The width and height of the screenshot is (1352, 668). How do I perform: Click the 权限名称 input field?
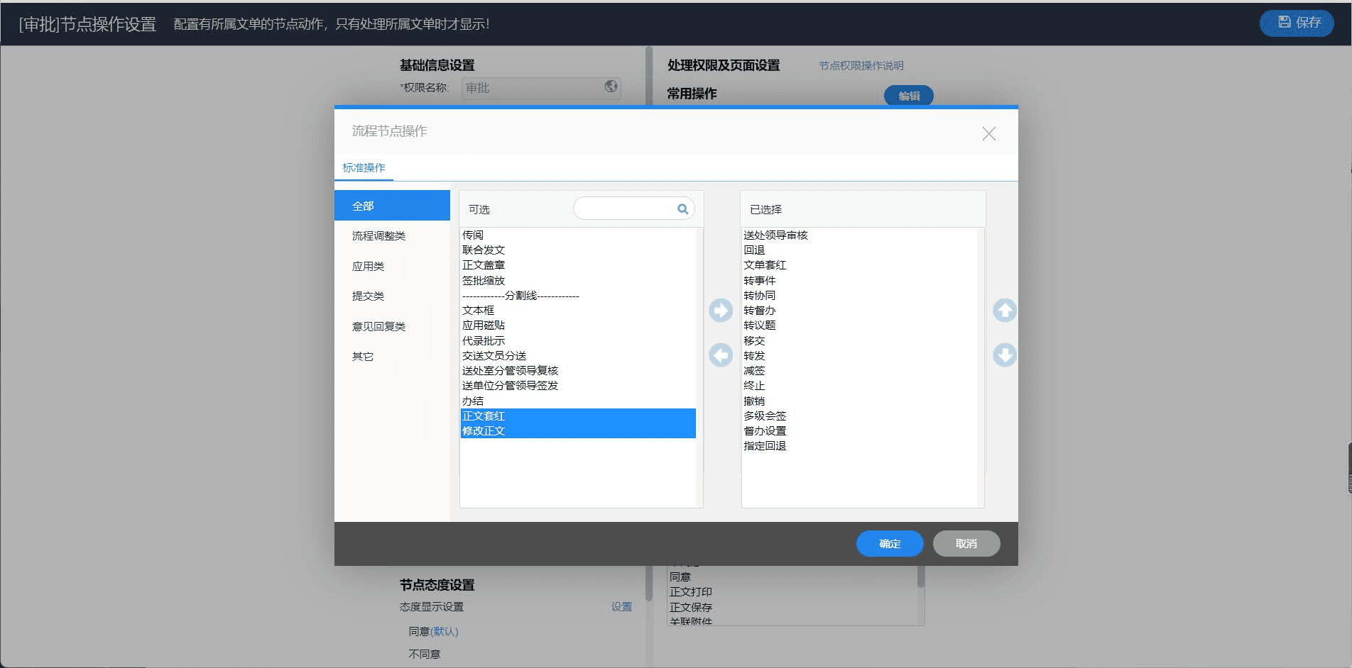(541, 88)
